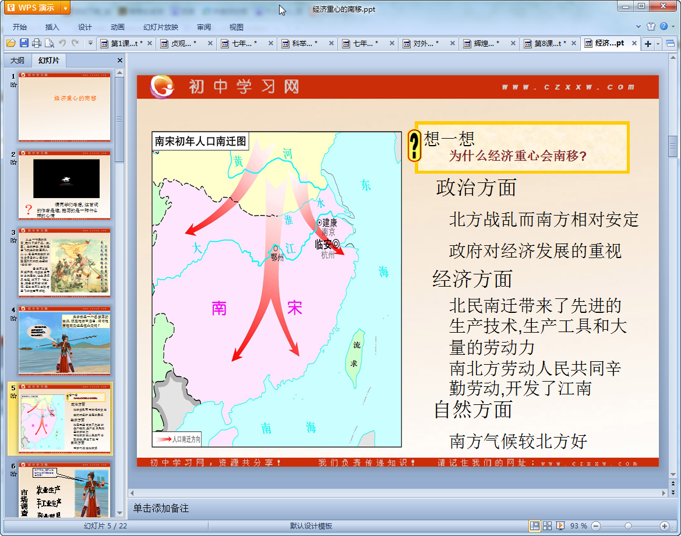Click the Print icon in the toolbar
The height and width of the screenshot is (536, 681).
(37, 43)
